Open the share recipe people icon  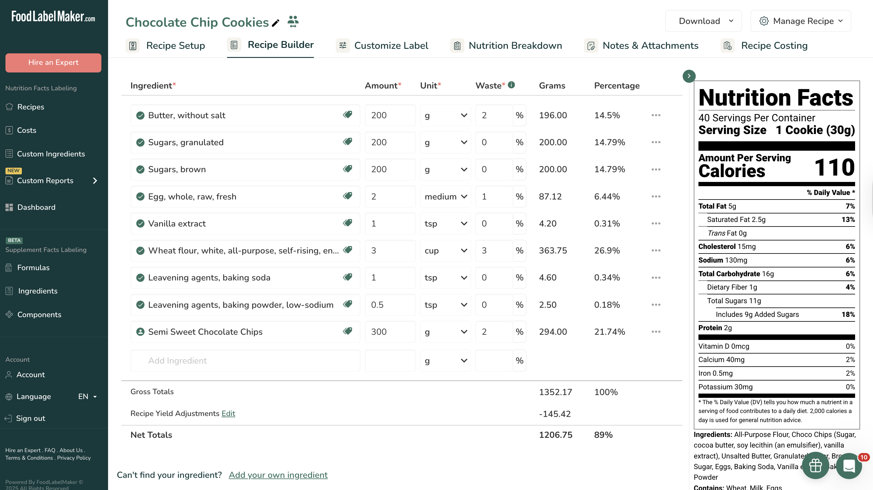pos(293,22)
